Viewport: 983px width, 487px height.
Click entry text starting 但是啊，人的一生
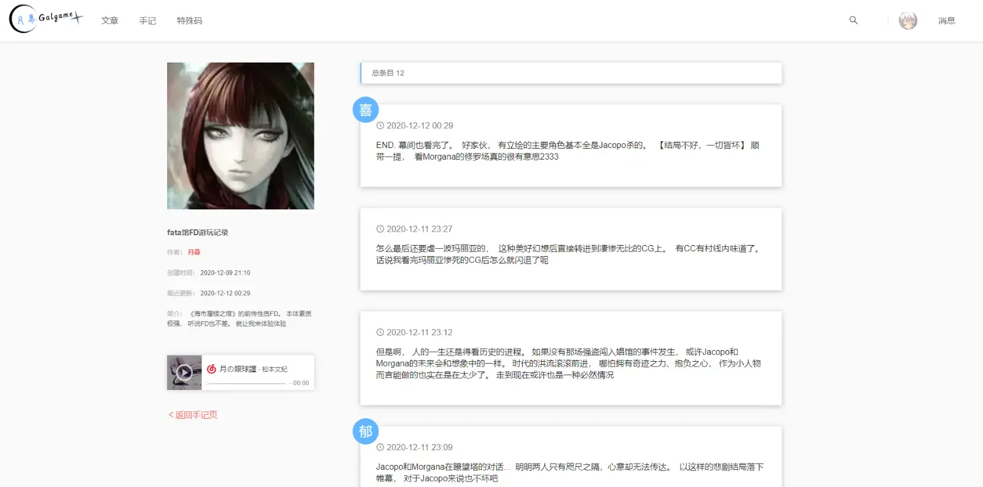pos(568,364)
